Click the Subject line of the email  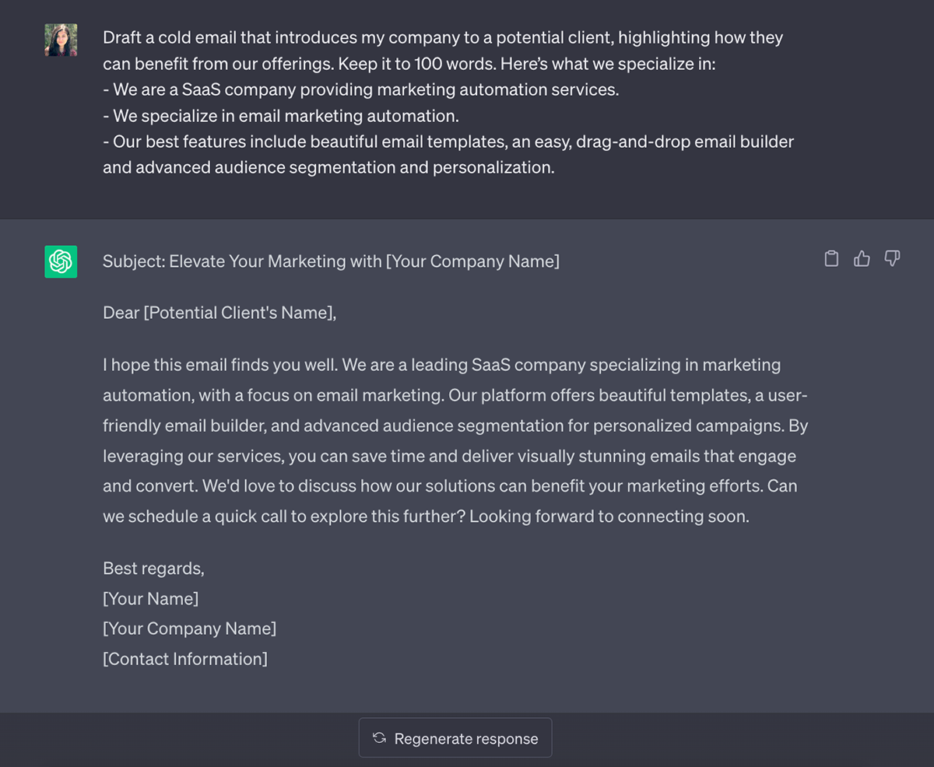(241, 261)
